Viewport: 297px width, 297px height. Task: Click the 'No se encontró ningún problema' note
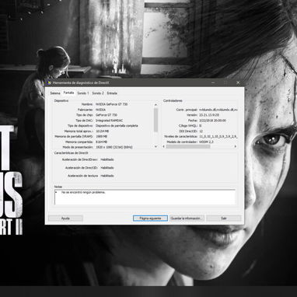pyautogui.click(x=83, y=193)
